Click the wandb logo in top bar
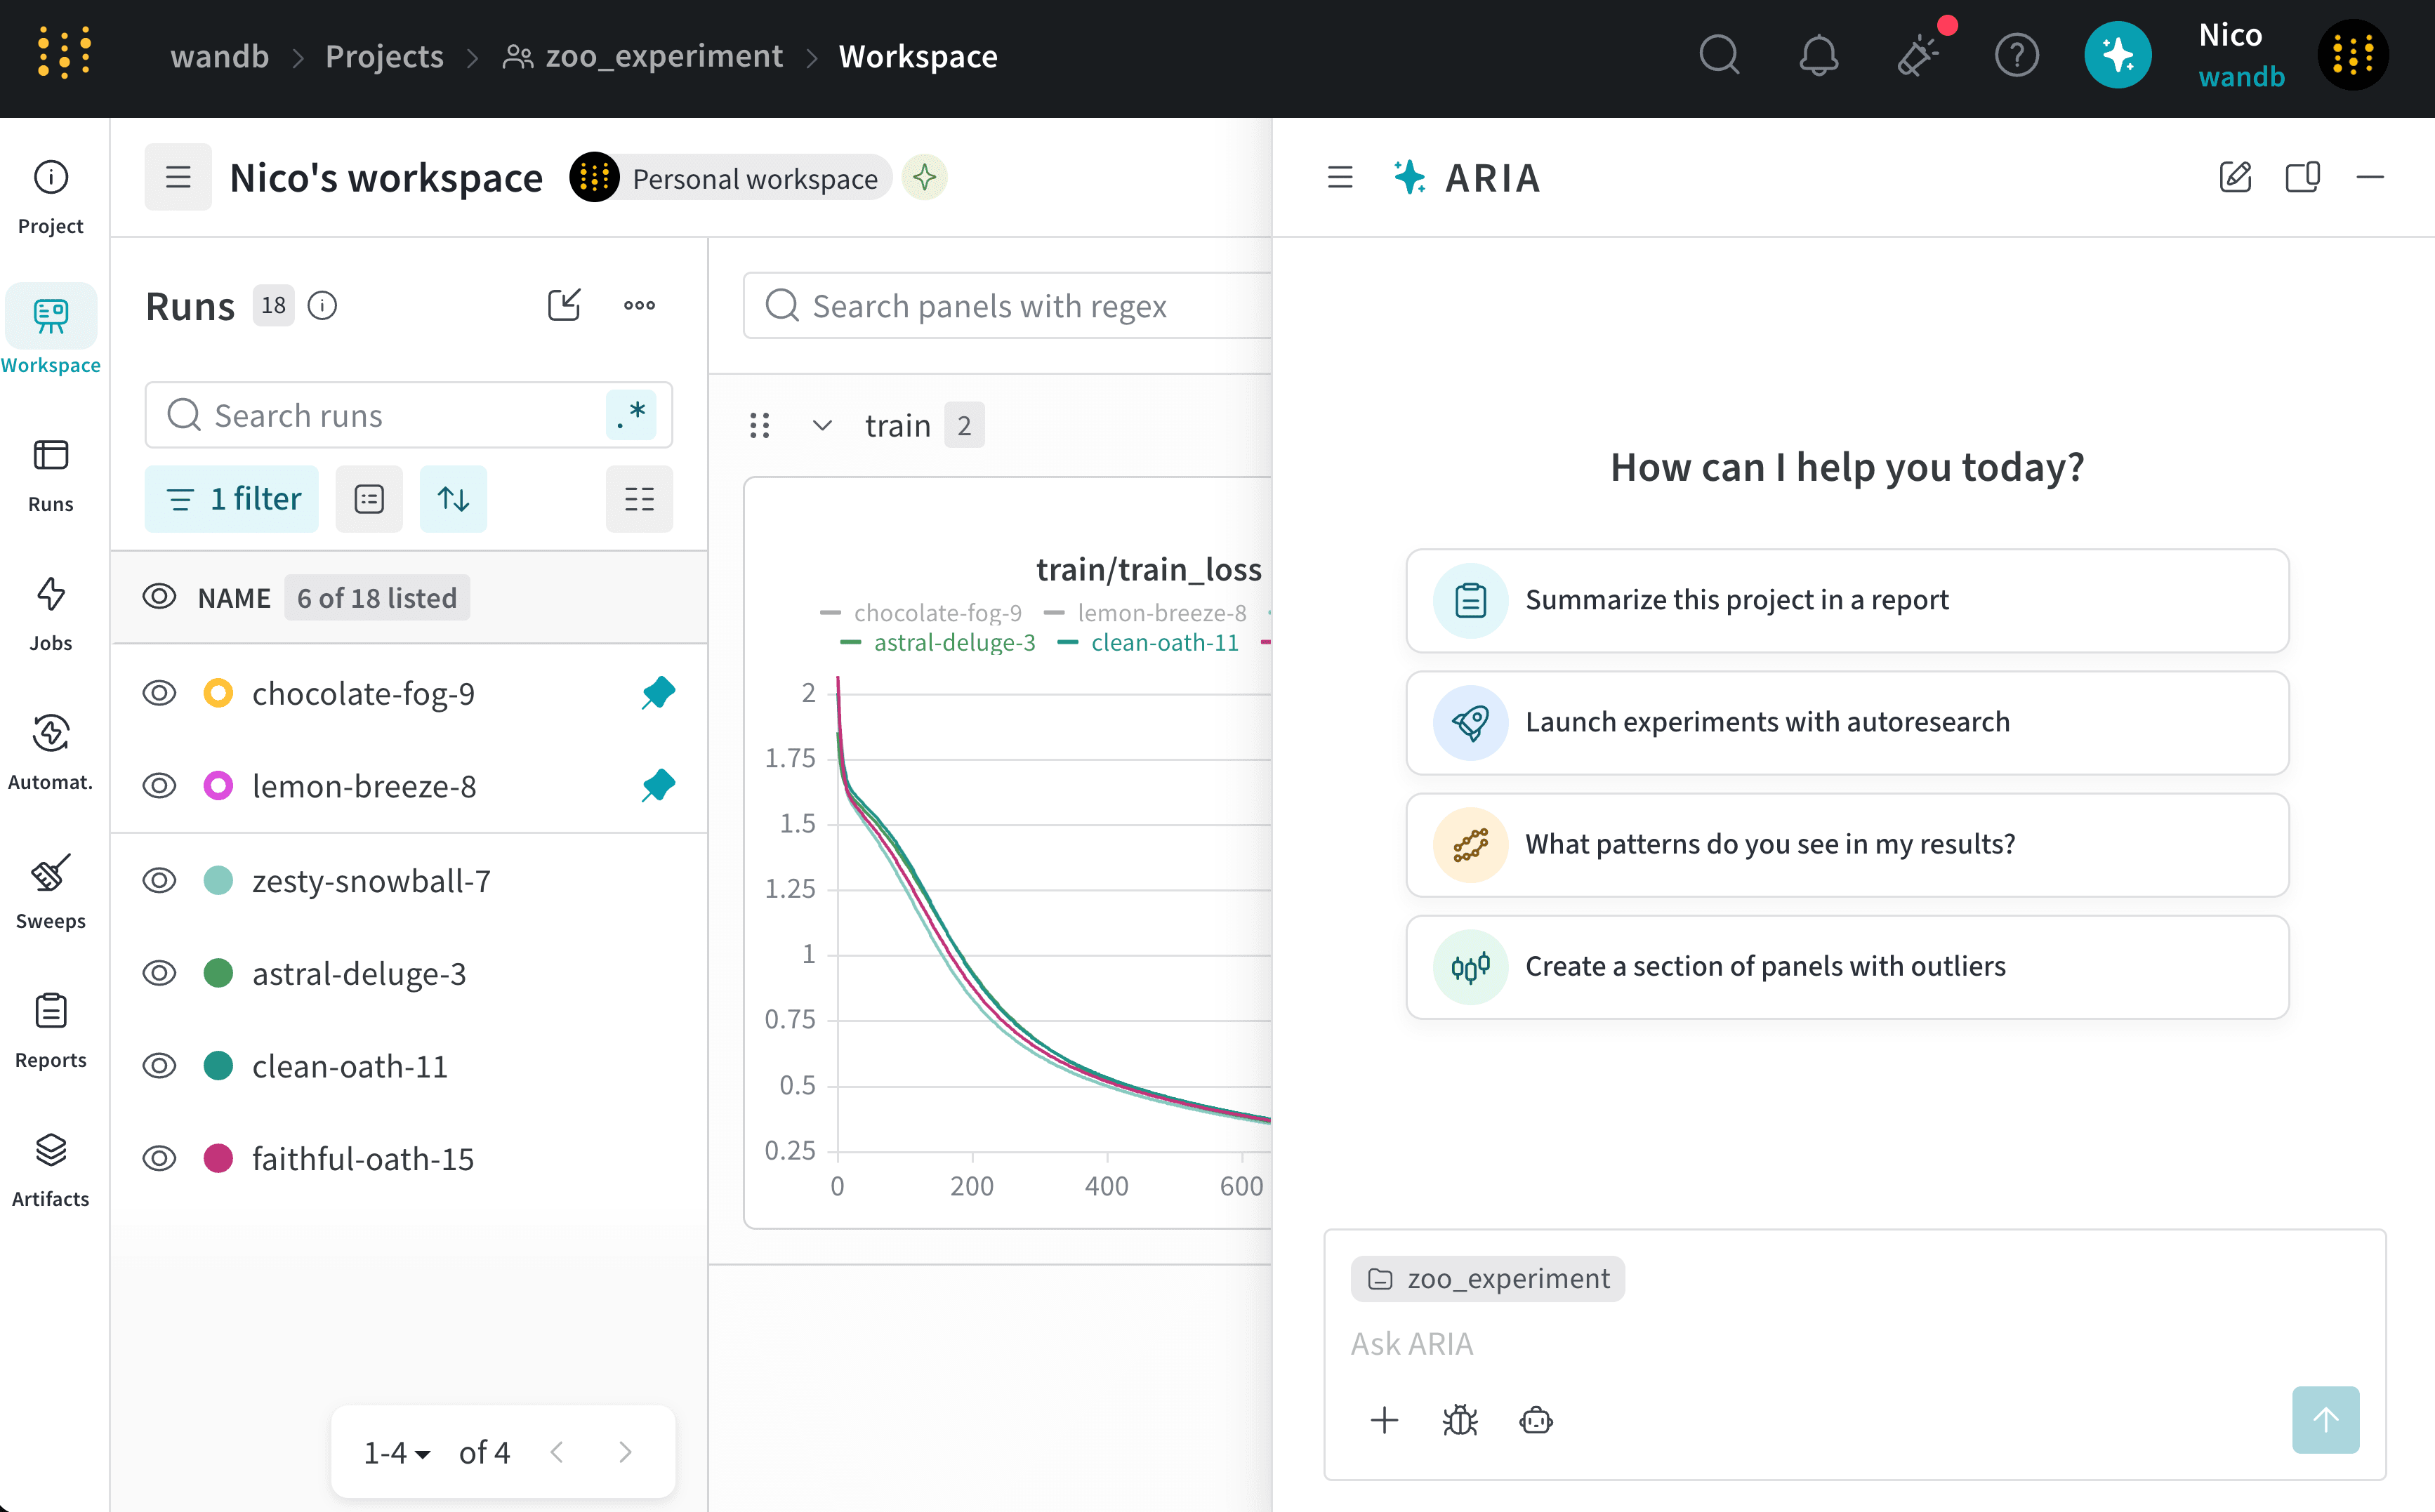Viewport: 2435px width, 1512px height. click(65, 54)
